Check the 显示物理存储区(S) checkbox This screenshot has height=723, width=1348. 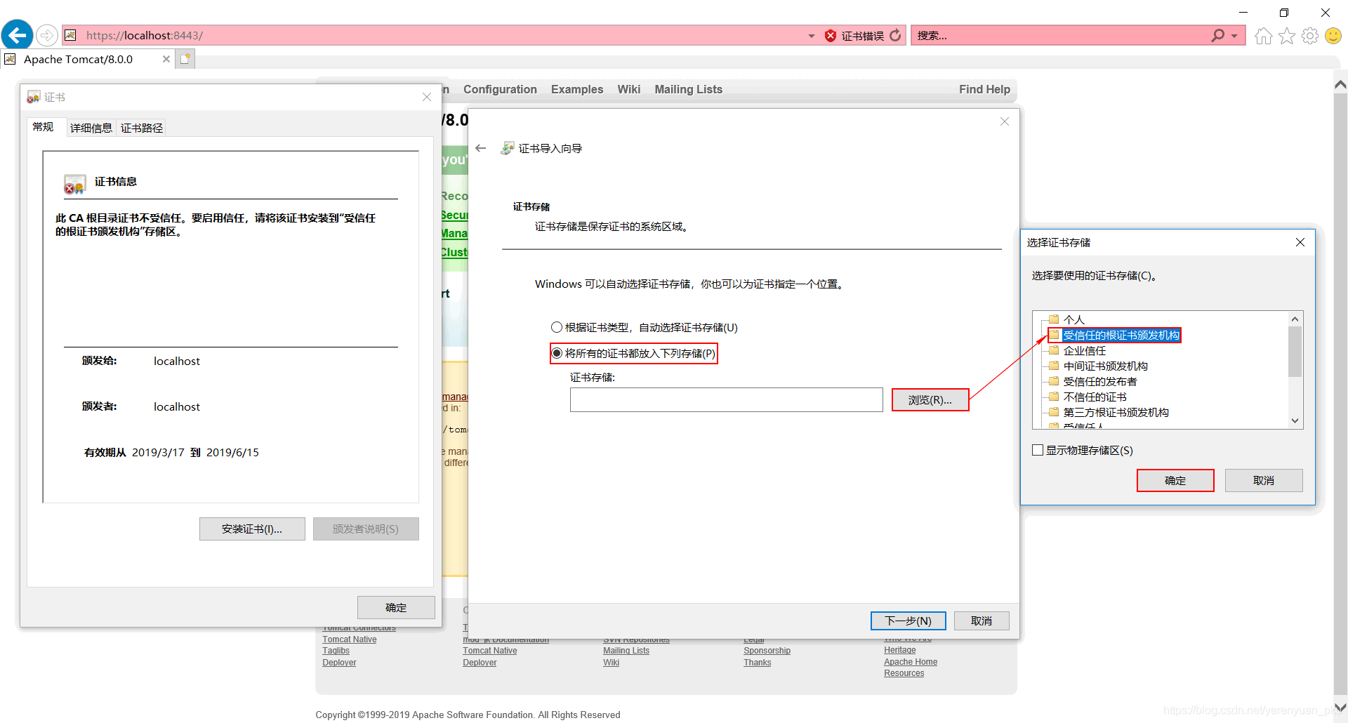tap(1038, 450)
